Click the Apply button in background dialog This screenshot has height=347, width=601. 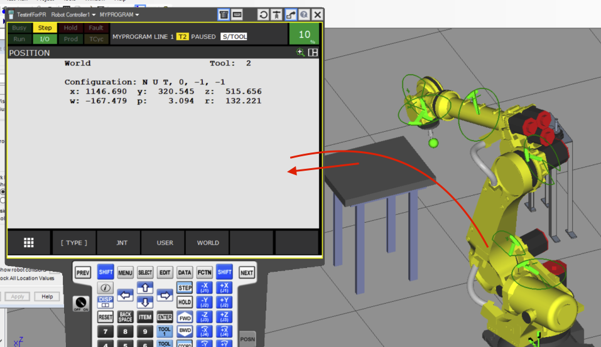coord(17,296)
